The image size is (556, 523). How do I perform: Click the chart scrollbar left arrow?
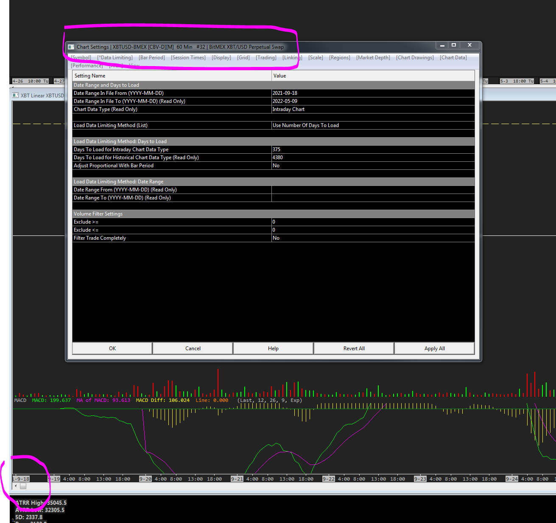[x=16, y=486]
